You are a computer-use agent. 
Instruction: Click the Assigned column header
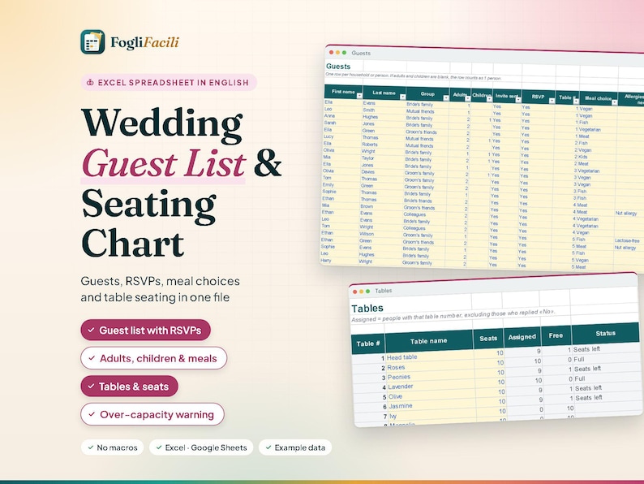(x=522, y=337)
